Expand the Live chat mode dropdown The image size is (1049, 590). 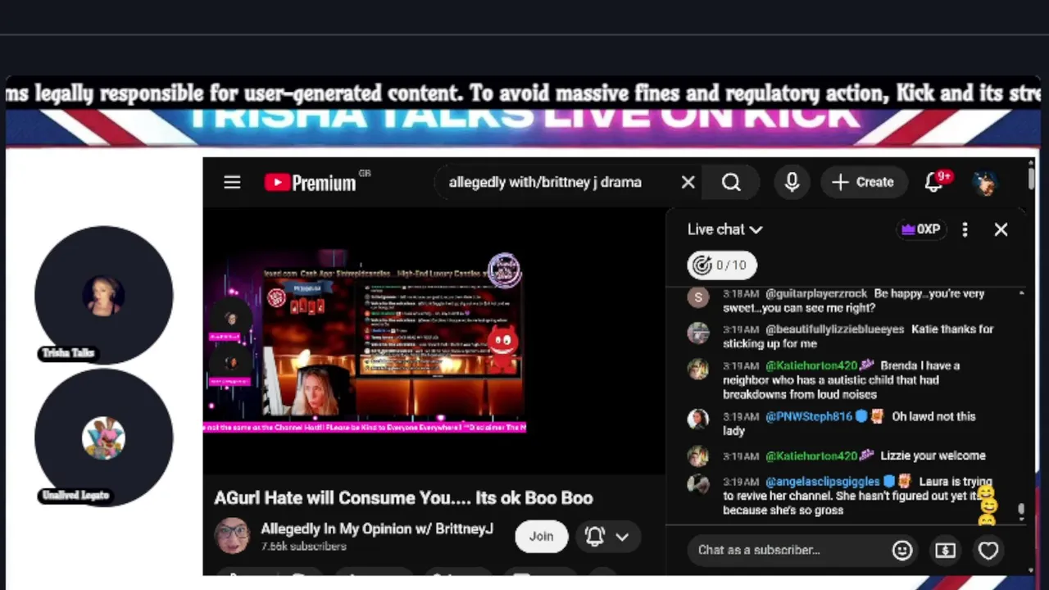coord(725,229)
